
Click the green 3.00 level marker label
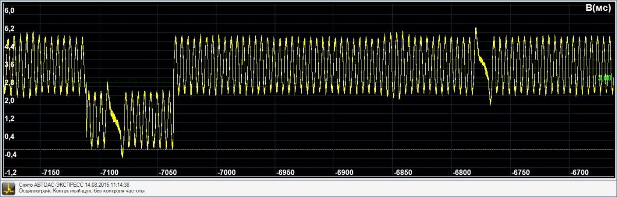coord(605,78)
